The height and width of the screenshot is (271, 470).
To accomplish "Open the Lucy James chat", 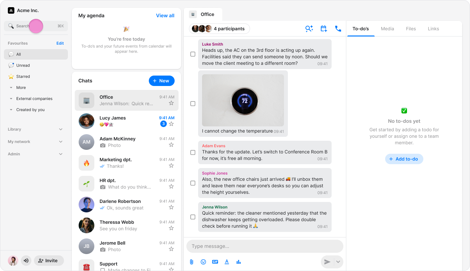I will click(x=127, y=121).
